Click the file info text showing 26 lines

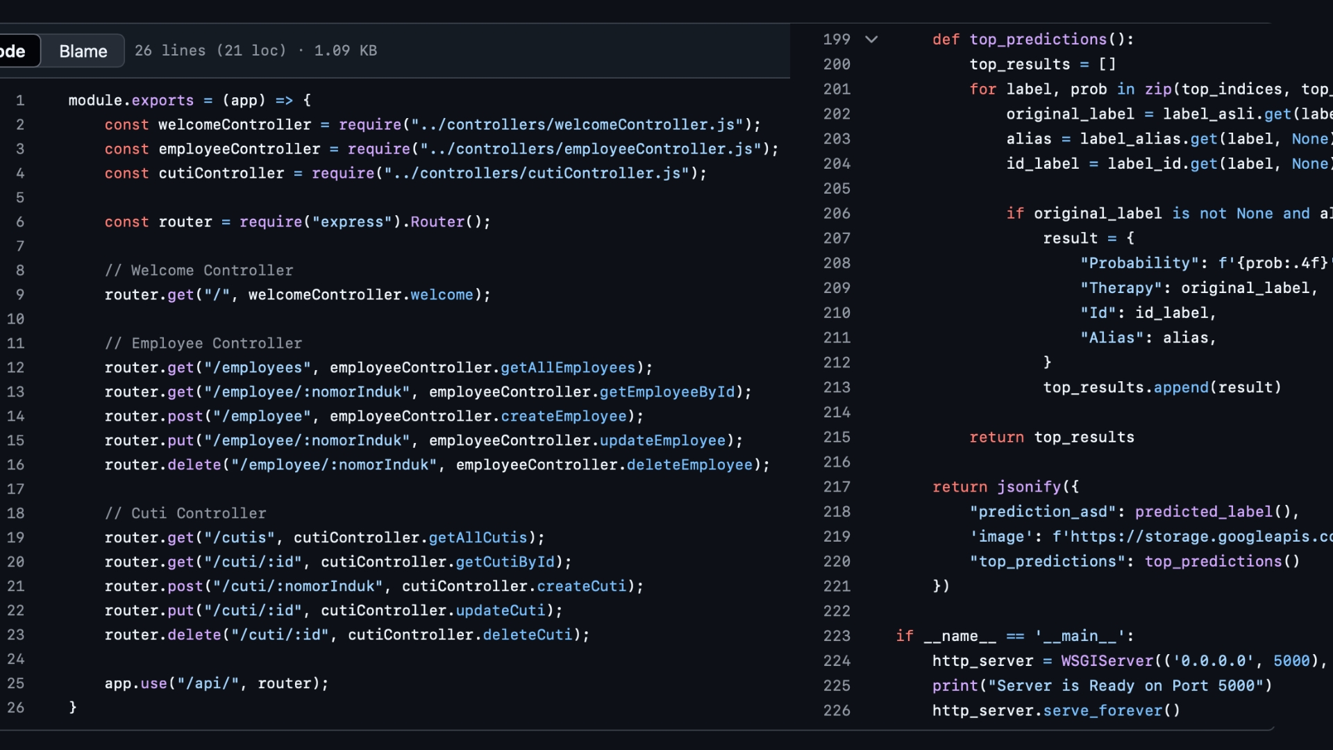(x=255, y=51)
